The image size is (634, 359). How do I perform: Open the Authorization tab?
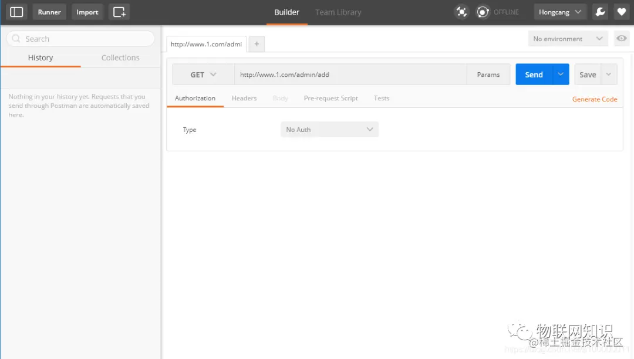click(x=195, y=98)
